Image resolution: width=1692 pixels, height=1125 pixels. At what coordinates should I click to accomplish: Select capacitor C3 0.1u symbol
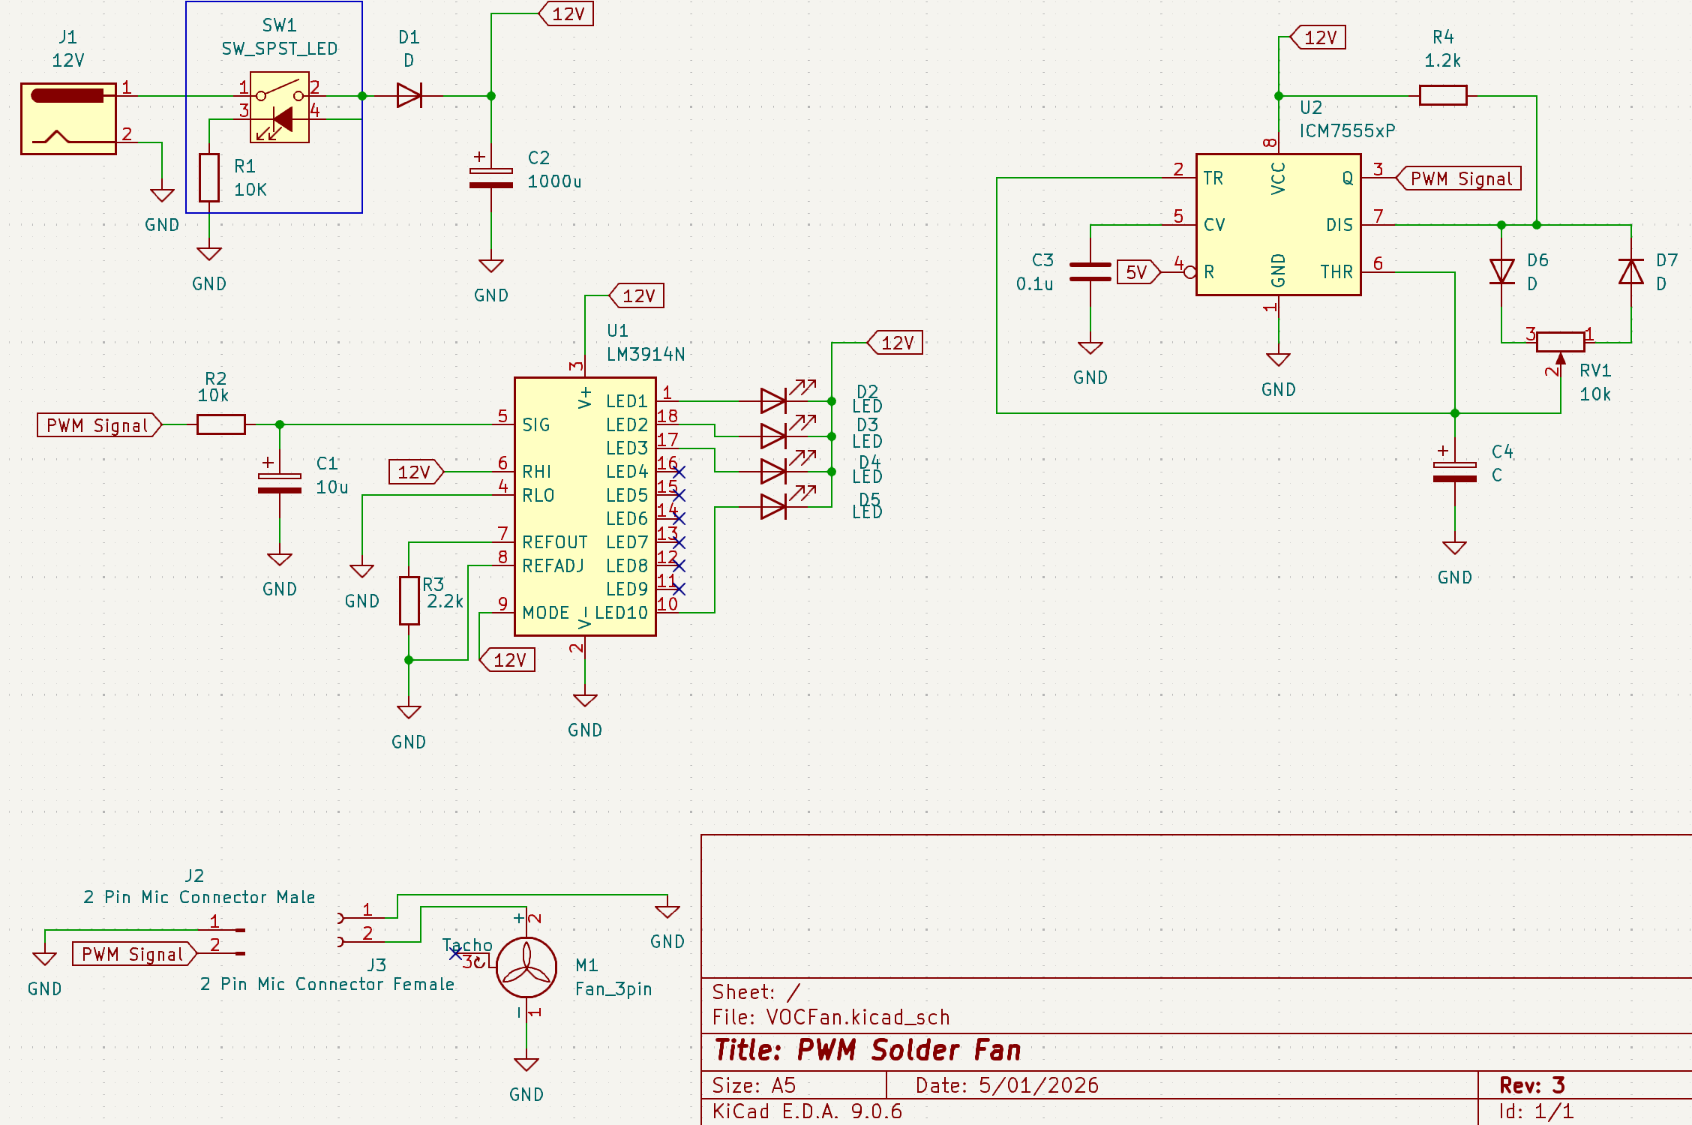pos(1090,272)
